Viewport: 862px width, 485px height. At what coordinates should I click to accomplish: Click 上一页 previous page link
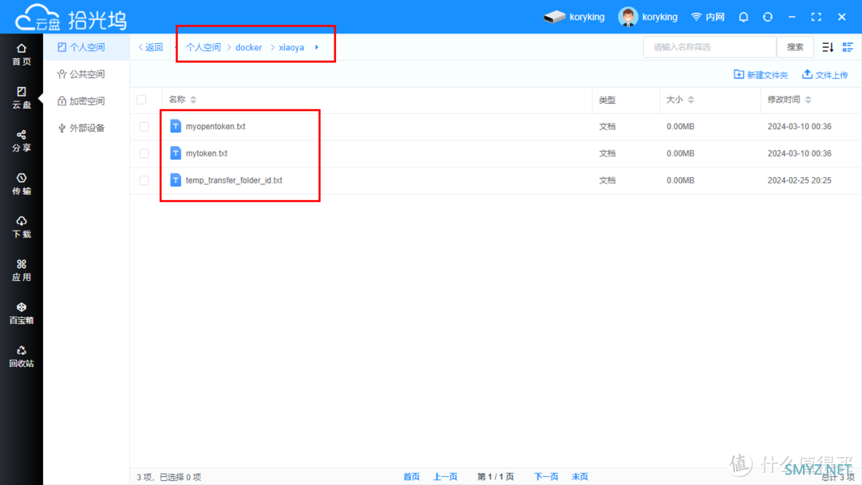[x=445, y=476]
